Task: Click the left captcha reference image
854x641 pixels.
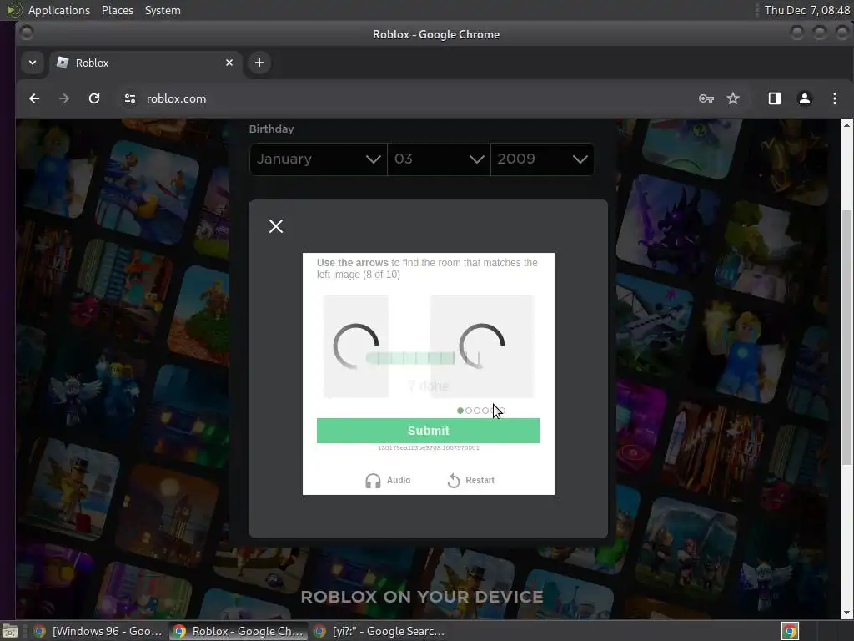Action: [x=355, y=346]
